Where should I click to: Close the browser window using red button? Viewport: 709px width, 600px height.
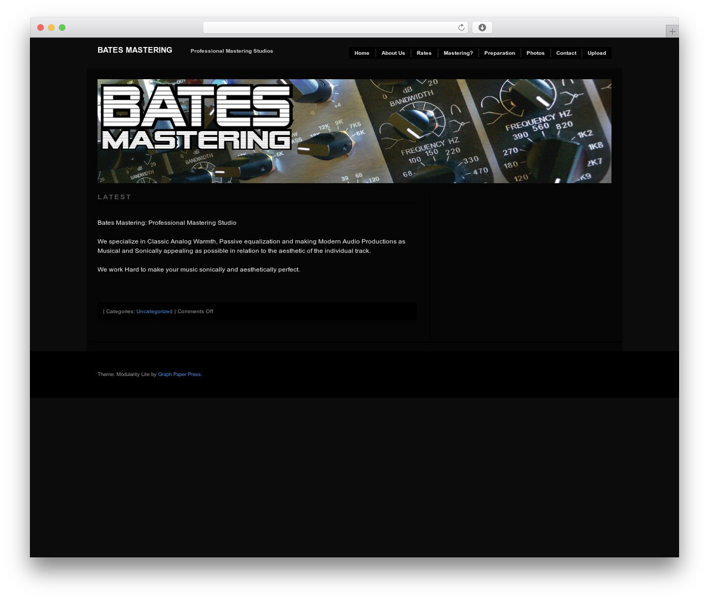tap(40, 28)
